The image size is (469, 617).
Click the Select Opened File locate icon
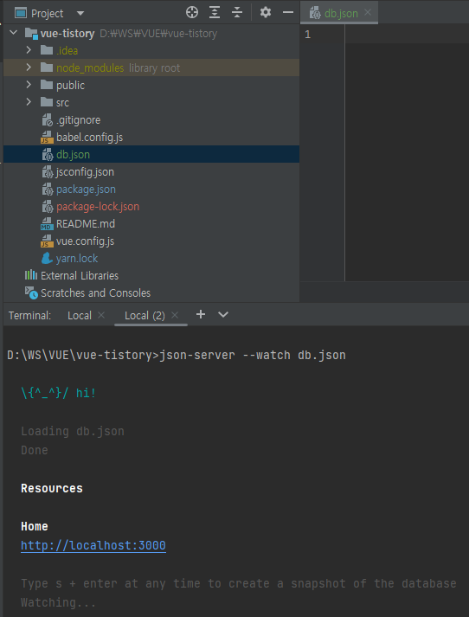[192, 13]
